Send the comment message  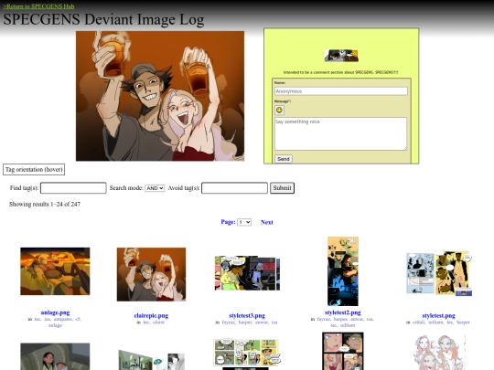pyautogui.click(x=284, y=159)
